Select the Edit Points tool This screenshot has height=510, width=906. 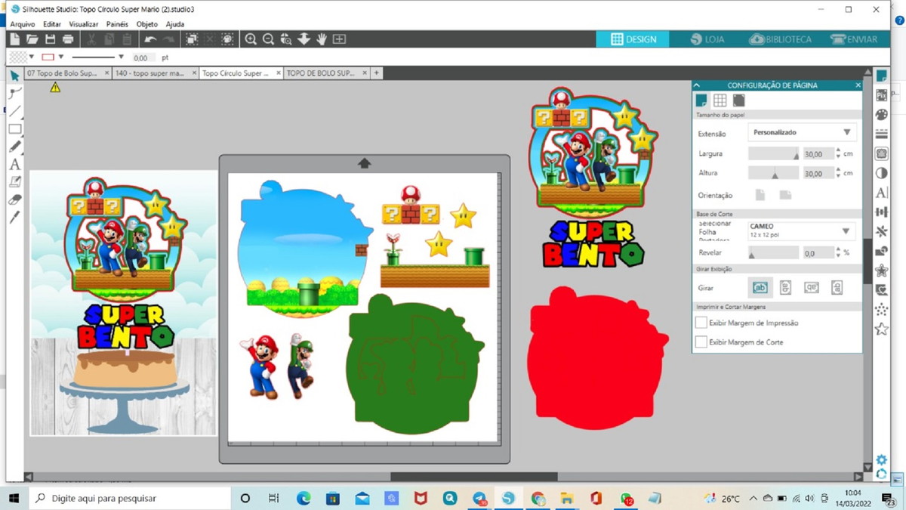pyautogui.click(x=14, y=93)
